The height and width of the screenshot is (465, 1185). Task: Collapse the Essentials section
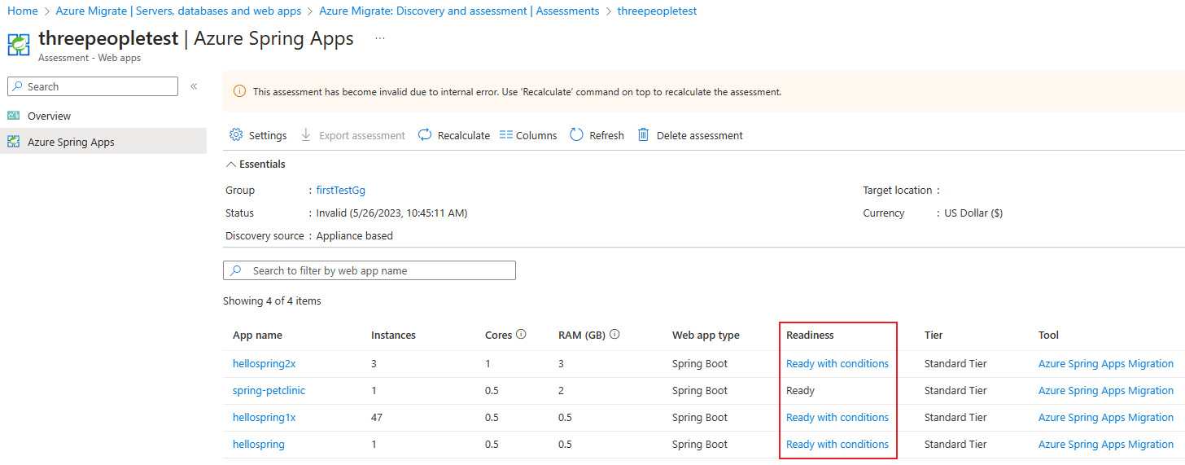pyautogui.click(x=230, y=165)
